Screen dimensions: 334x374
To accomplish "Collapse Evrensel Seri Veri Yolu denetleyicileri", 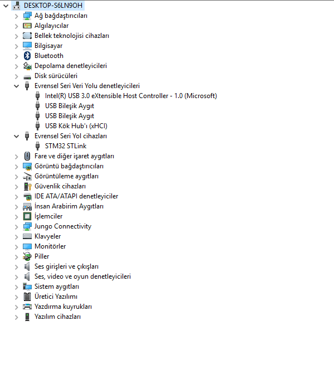I will tap(16, 86).
